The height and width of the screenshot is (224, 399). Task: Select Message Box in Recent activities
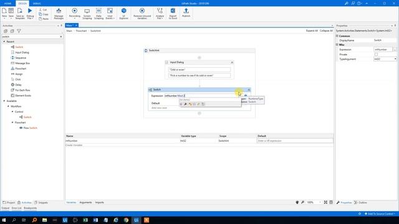coord(22,63)
